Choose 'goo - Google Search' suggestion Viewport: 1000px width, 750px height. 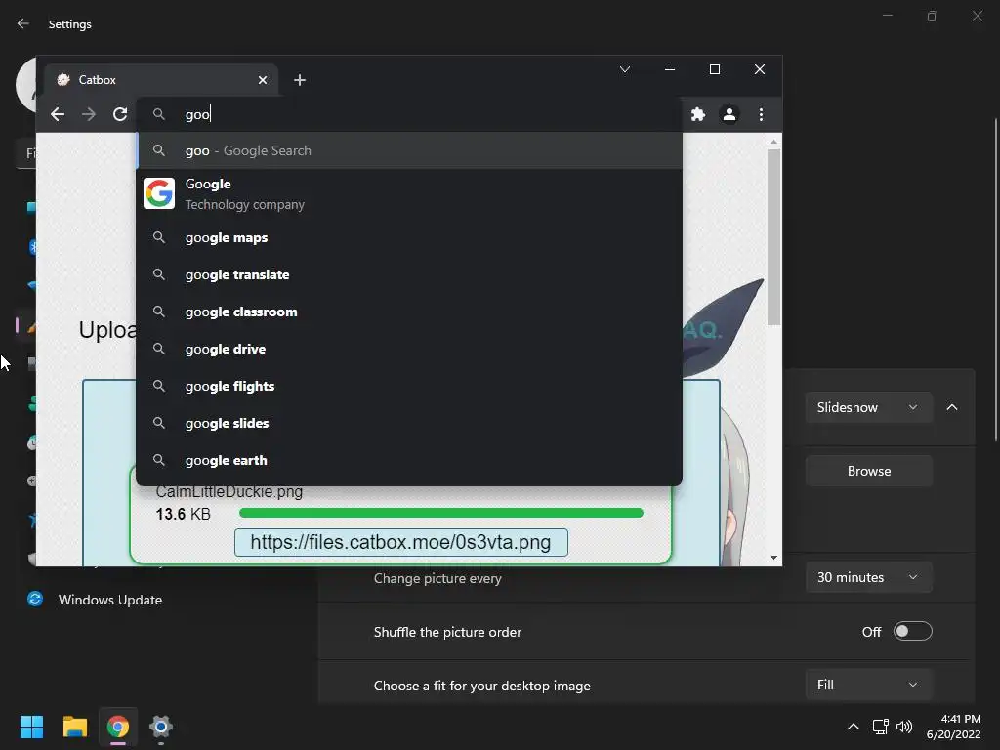click(x=409, y=150)
